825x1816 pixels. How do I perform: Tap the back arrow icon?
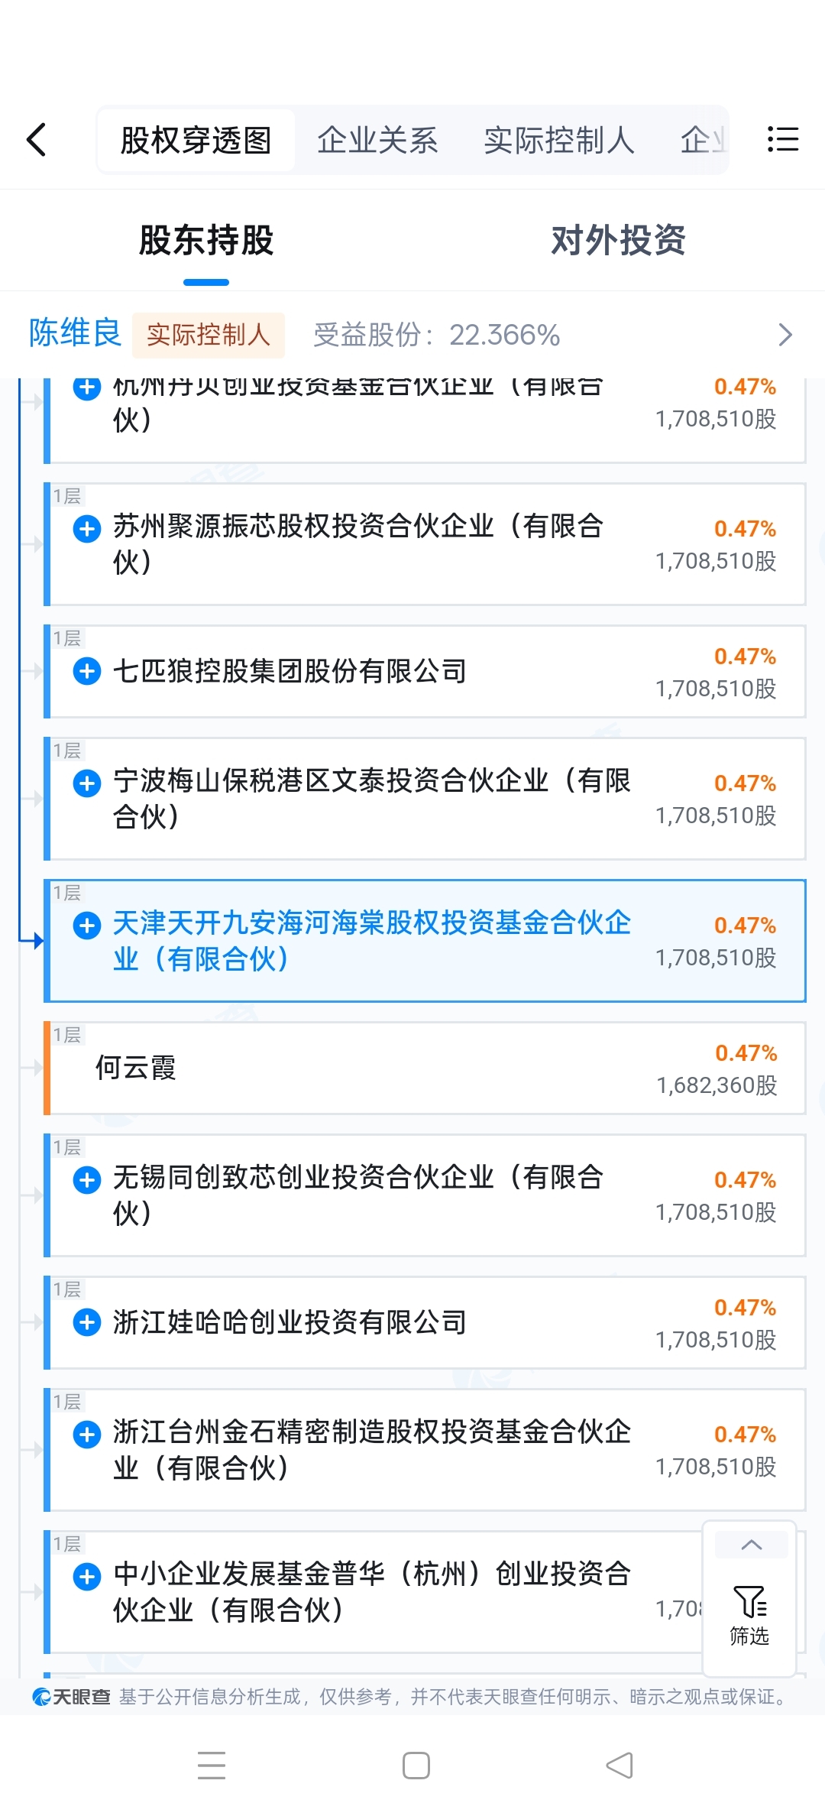click(37, 140)
